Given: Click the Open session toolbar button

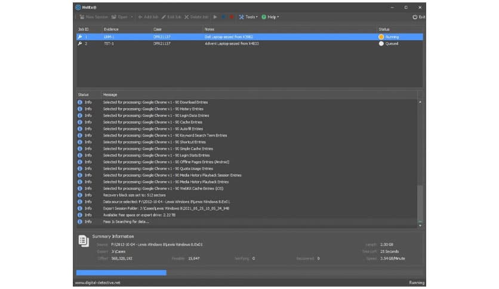Looking at the screenshot, I should 119,17.
